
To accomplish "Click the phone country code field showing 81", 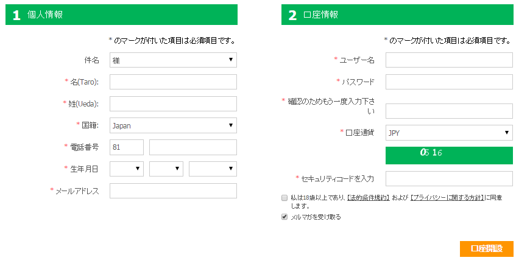I will click(x=127, y=147).
